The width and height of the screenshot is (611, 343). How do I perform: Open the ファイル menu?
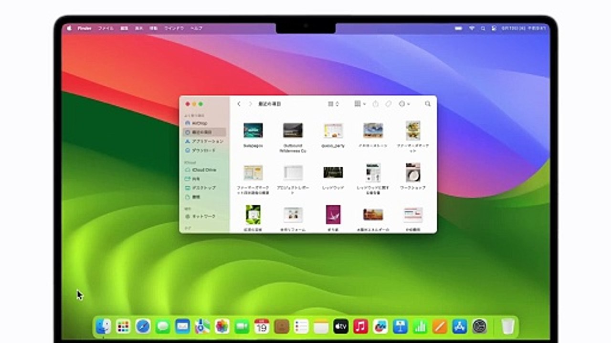click(x=105, y=28)
